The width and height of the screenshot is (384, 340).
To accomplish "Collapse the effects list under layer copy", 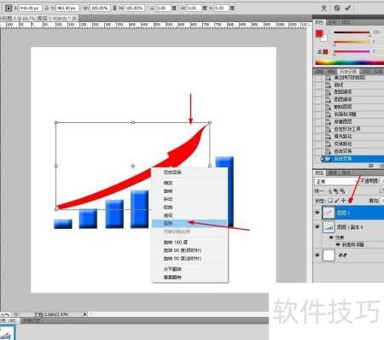I will coord(331,237).
